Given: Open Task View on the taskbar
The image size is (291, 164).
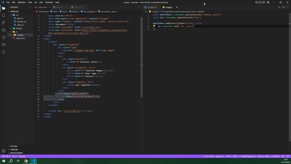Looking at the screenshot, I should point(18,161).
